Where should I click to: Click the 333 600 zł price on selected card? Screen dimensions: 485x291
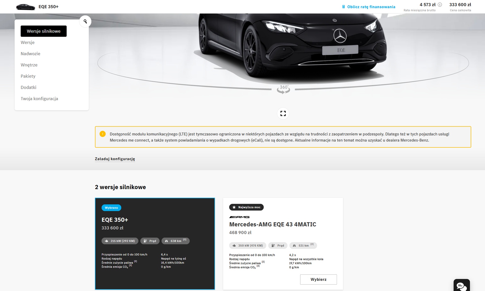112,228
